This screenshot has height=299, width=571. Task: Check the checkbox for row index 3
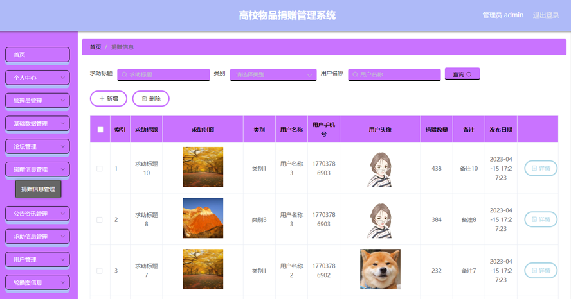(100, 271)
